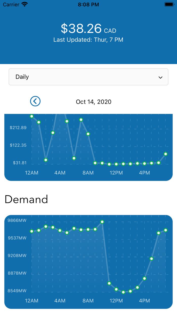
Task: Go to previous day with back arrow
Action: tap(35, 101)
